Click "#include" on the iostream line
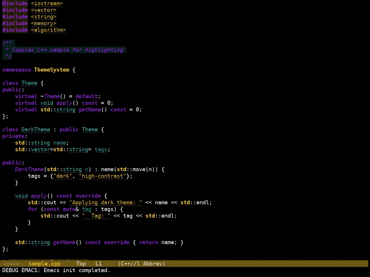The width and height of the screenshot is (370, 277). click(15, 3)
